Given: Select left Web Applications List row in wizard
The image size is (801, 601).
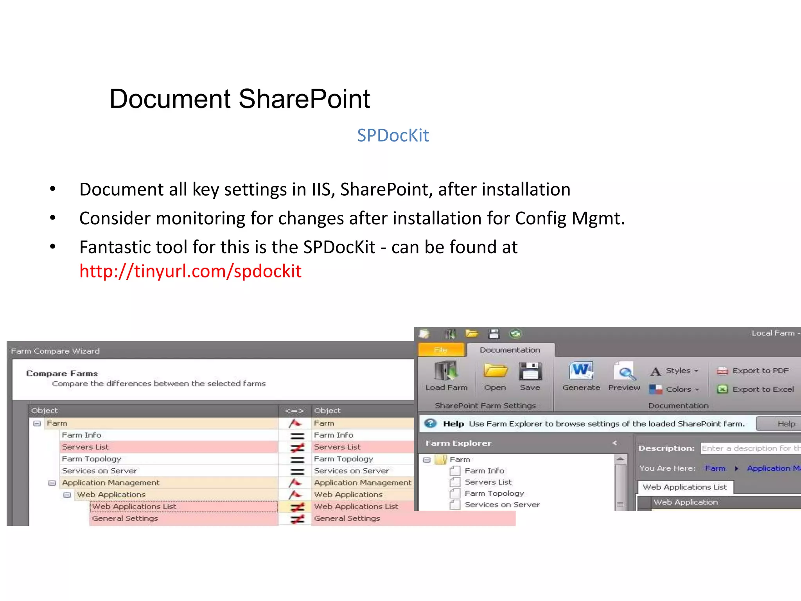Looking at the screenshot, I should (x=184, y=506).
